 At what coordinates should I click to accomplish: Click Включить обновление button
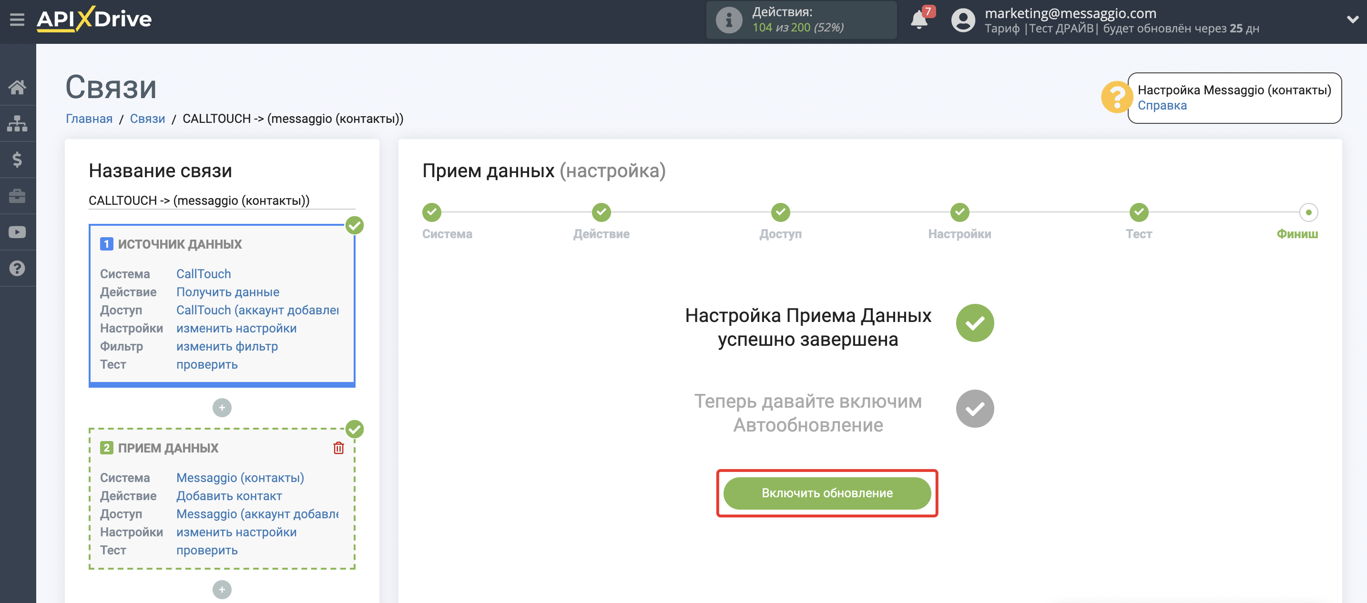827,492
